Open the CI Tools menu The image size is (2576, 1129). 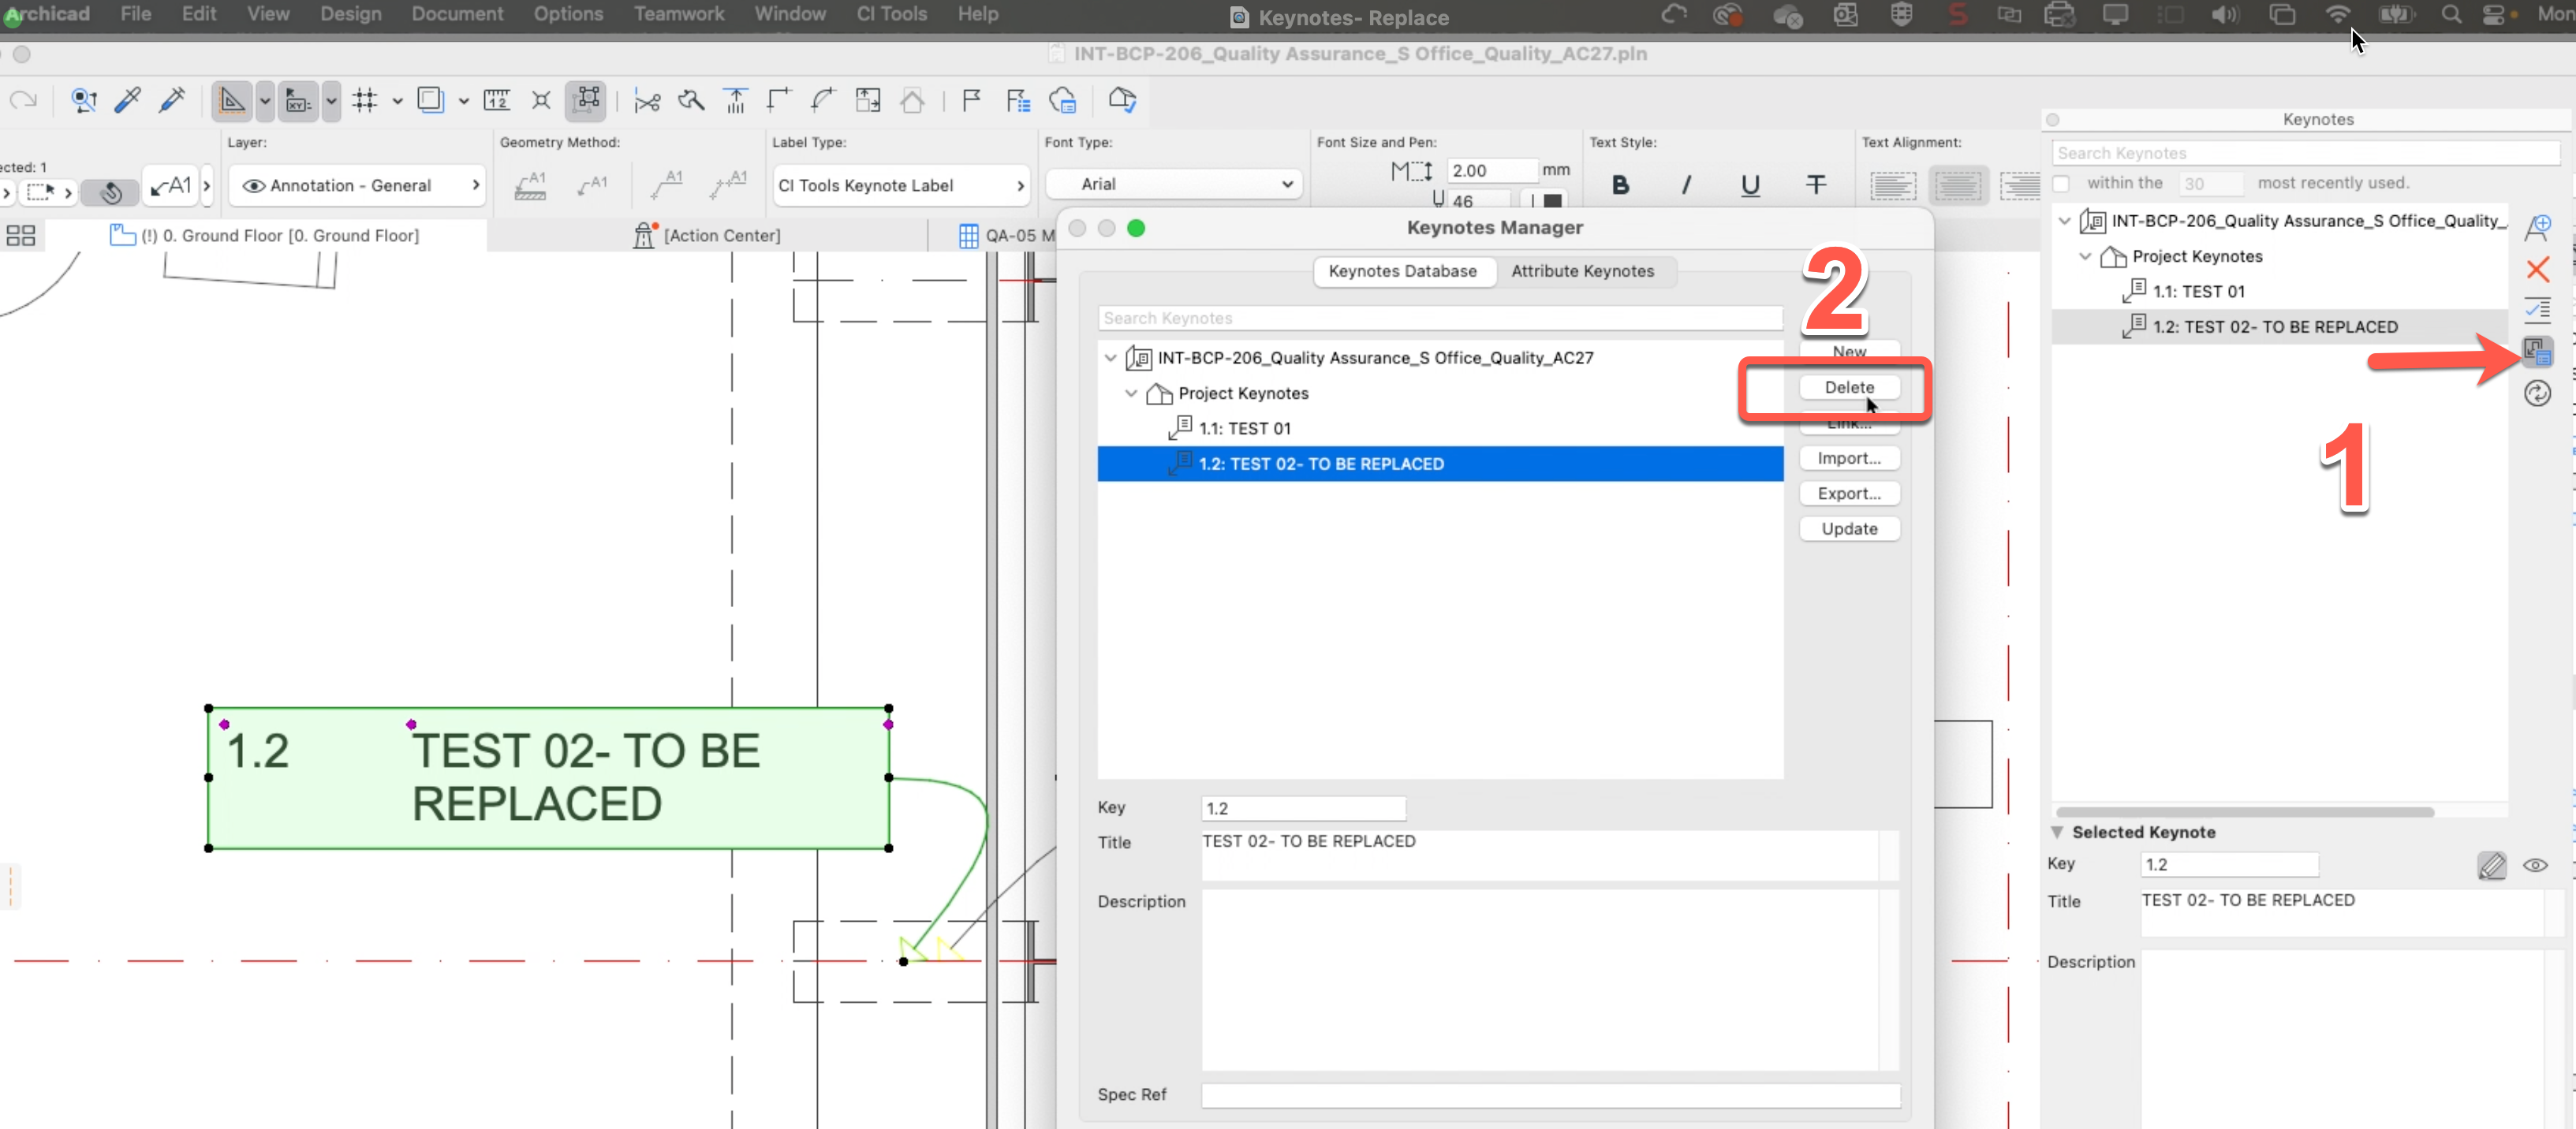click(891, 14)
